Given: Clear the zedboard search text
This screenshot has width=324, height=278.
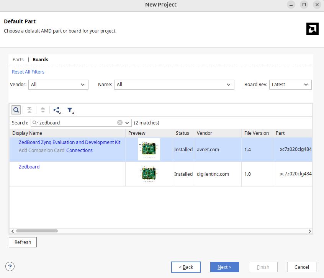Looking at the screenshot, I should point(120,123).
